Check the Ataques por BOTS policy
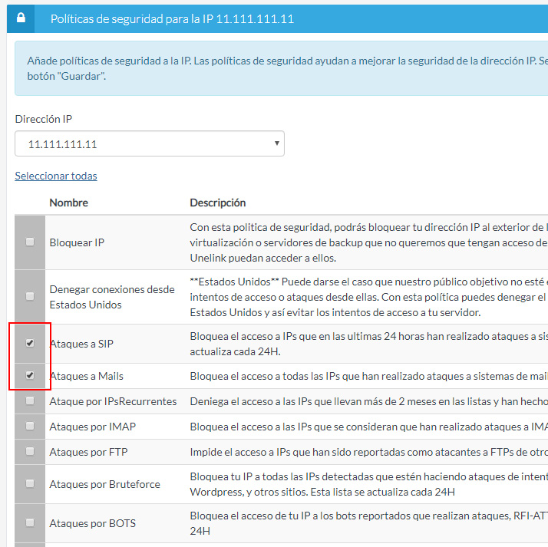Image resolution: width=548 pixels, height=547 pixels. coord(30,522)
